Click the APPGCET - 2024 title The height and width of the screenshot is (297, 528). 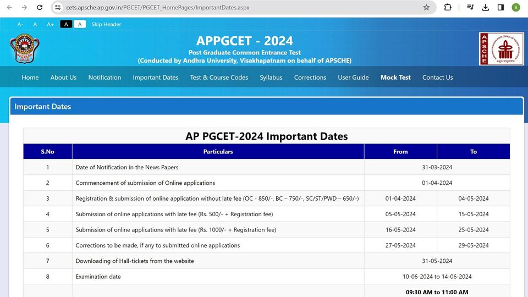(244, 41)
